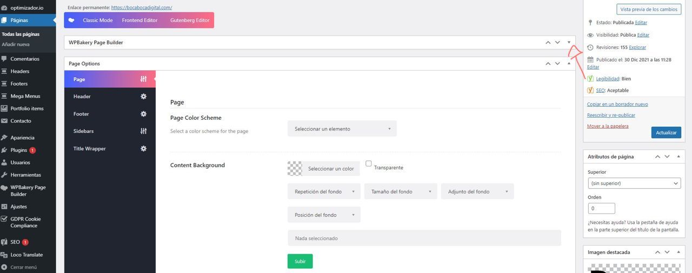692x273 pixels.
Task: Click the Herramientas wrench icon
Action: pyautogui.click(x=5, y=175)
